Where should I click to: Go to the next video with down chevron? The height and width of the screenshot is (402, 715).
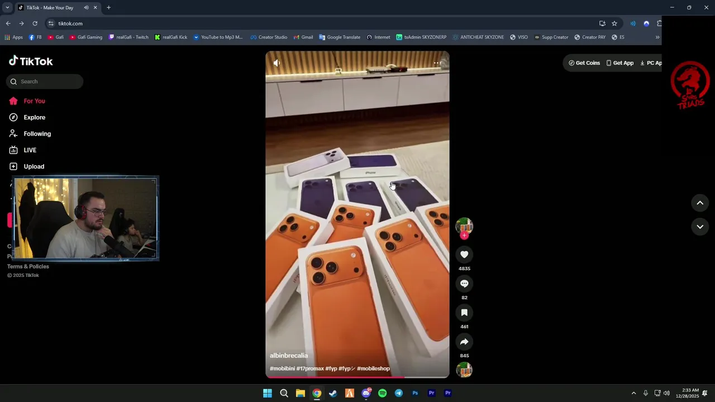700,227
